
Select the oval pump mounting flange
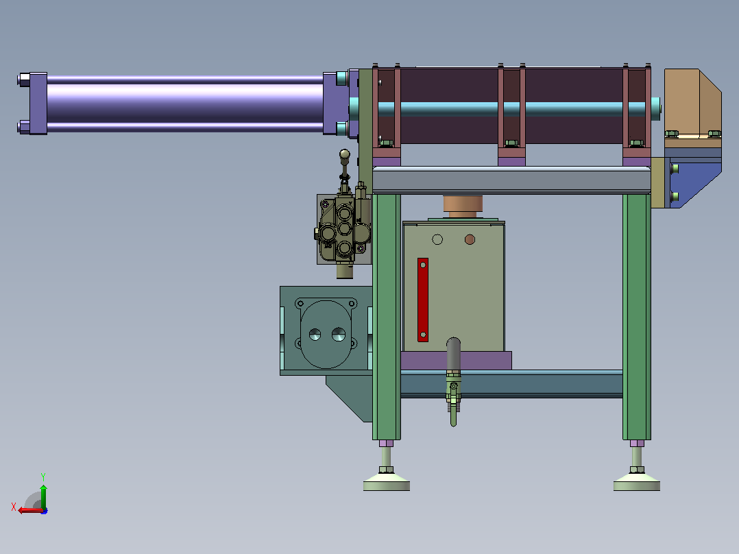pos(326,333)
